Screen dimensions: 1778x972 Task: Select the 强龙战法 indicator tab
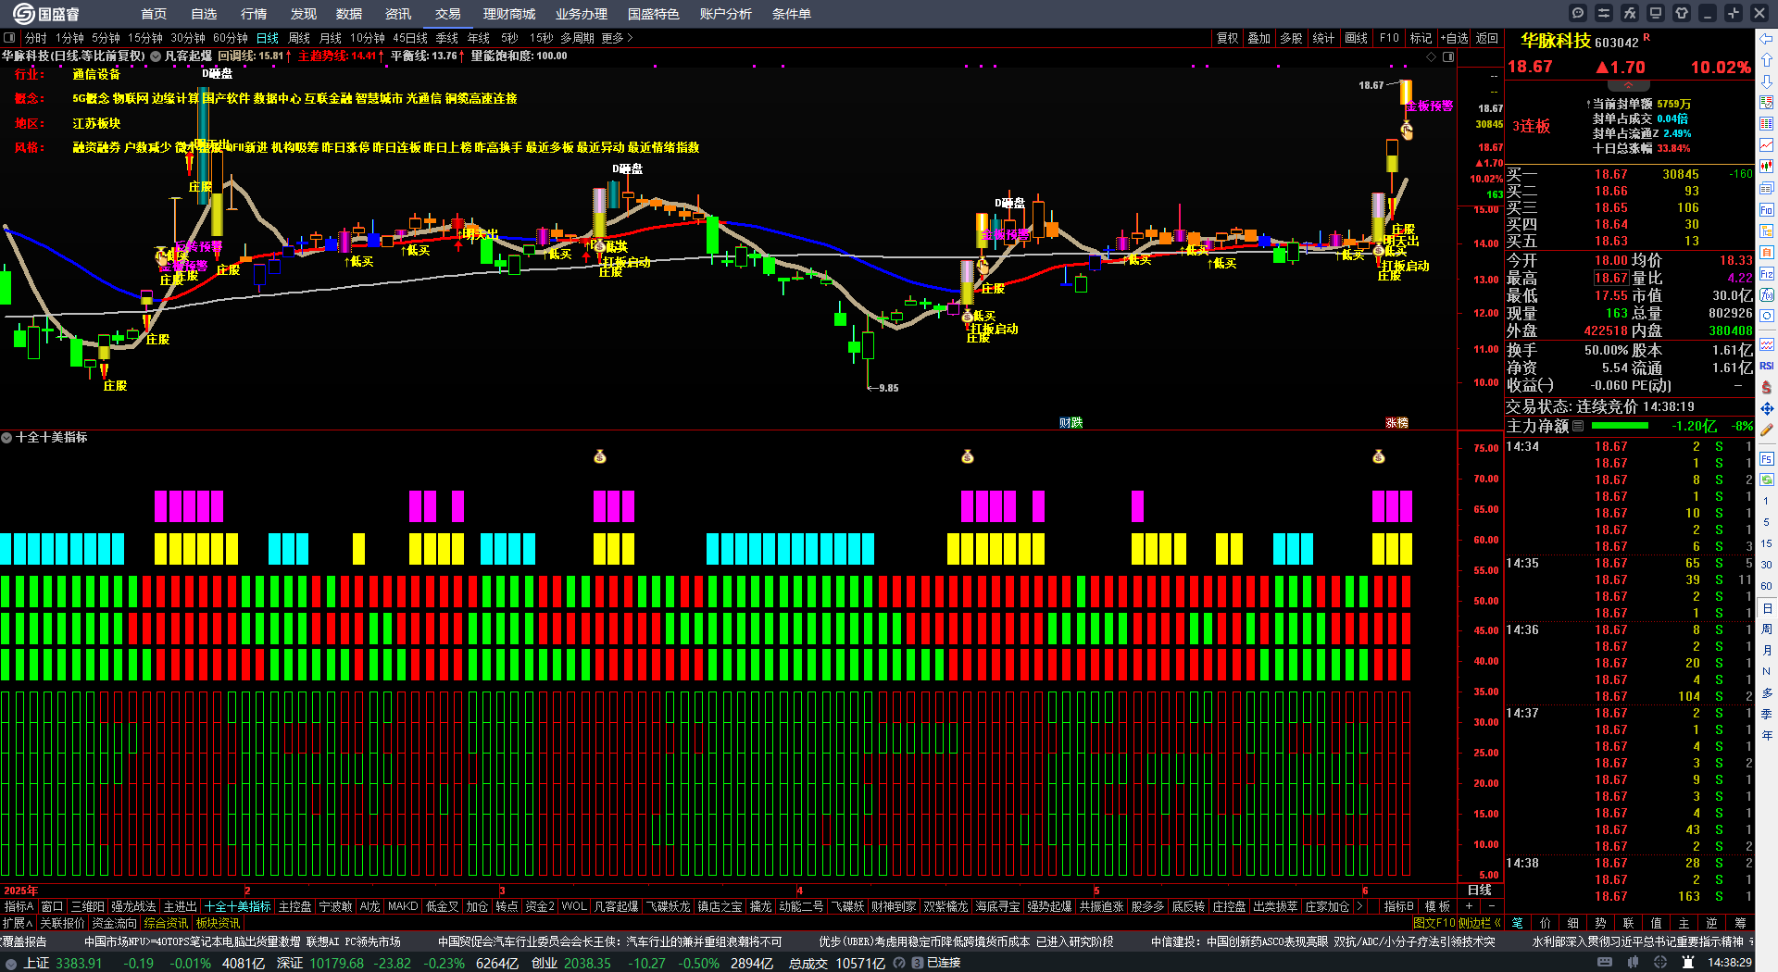coord(134,906)
